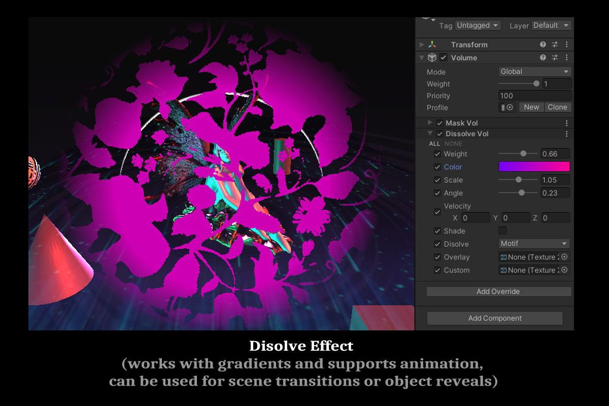Click the Clone profile button
The height and width of the screenshot is (406, 609).
click(x=557, y=107)
